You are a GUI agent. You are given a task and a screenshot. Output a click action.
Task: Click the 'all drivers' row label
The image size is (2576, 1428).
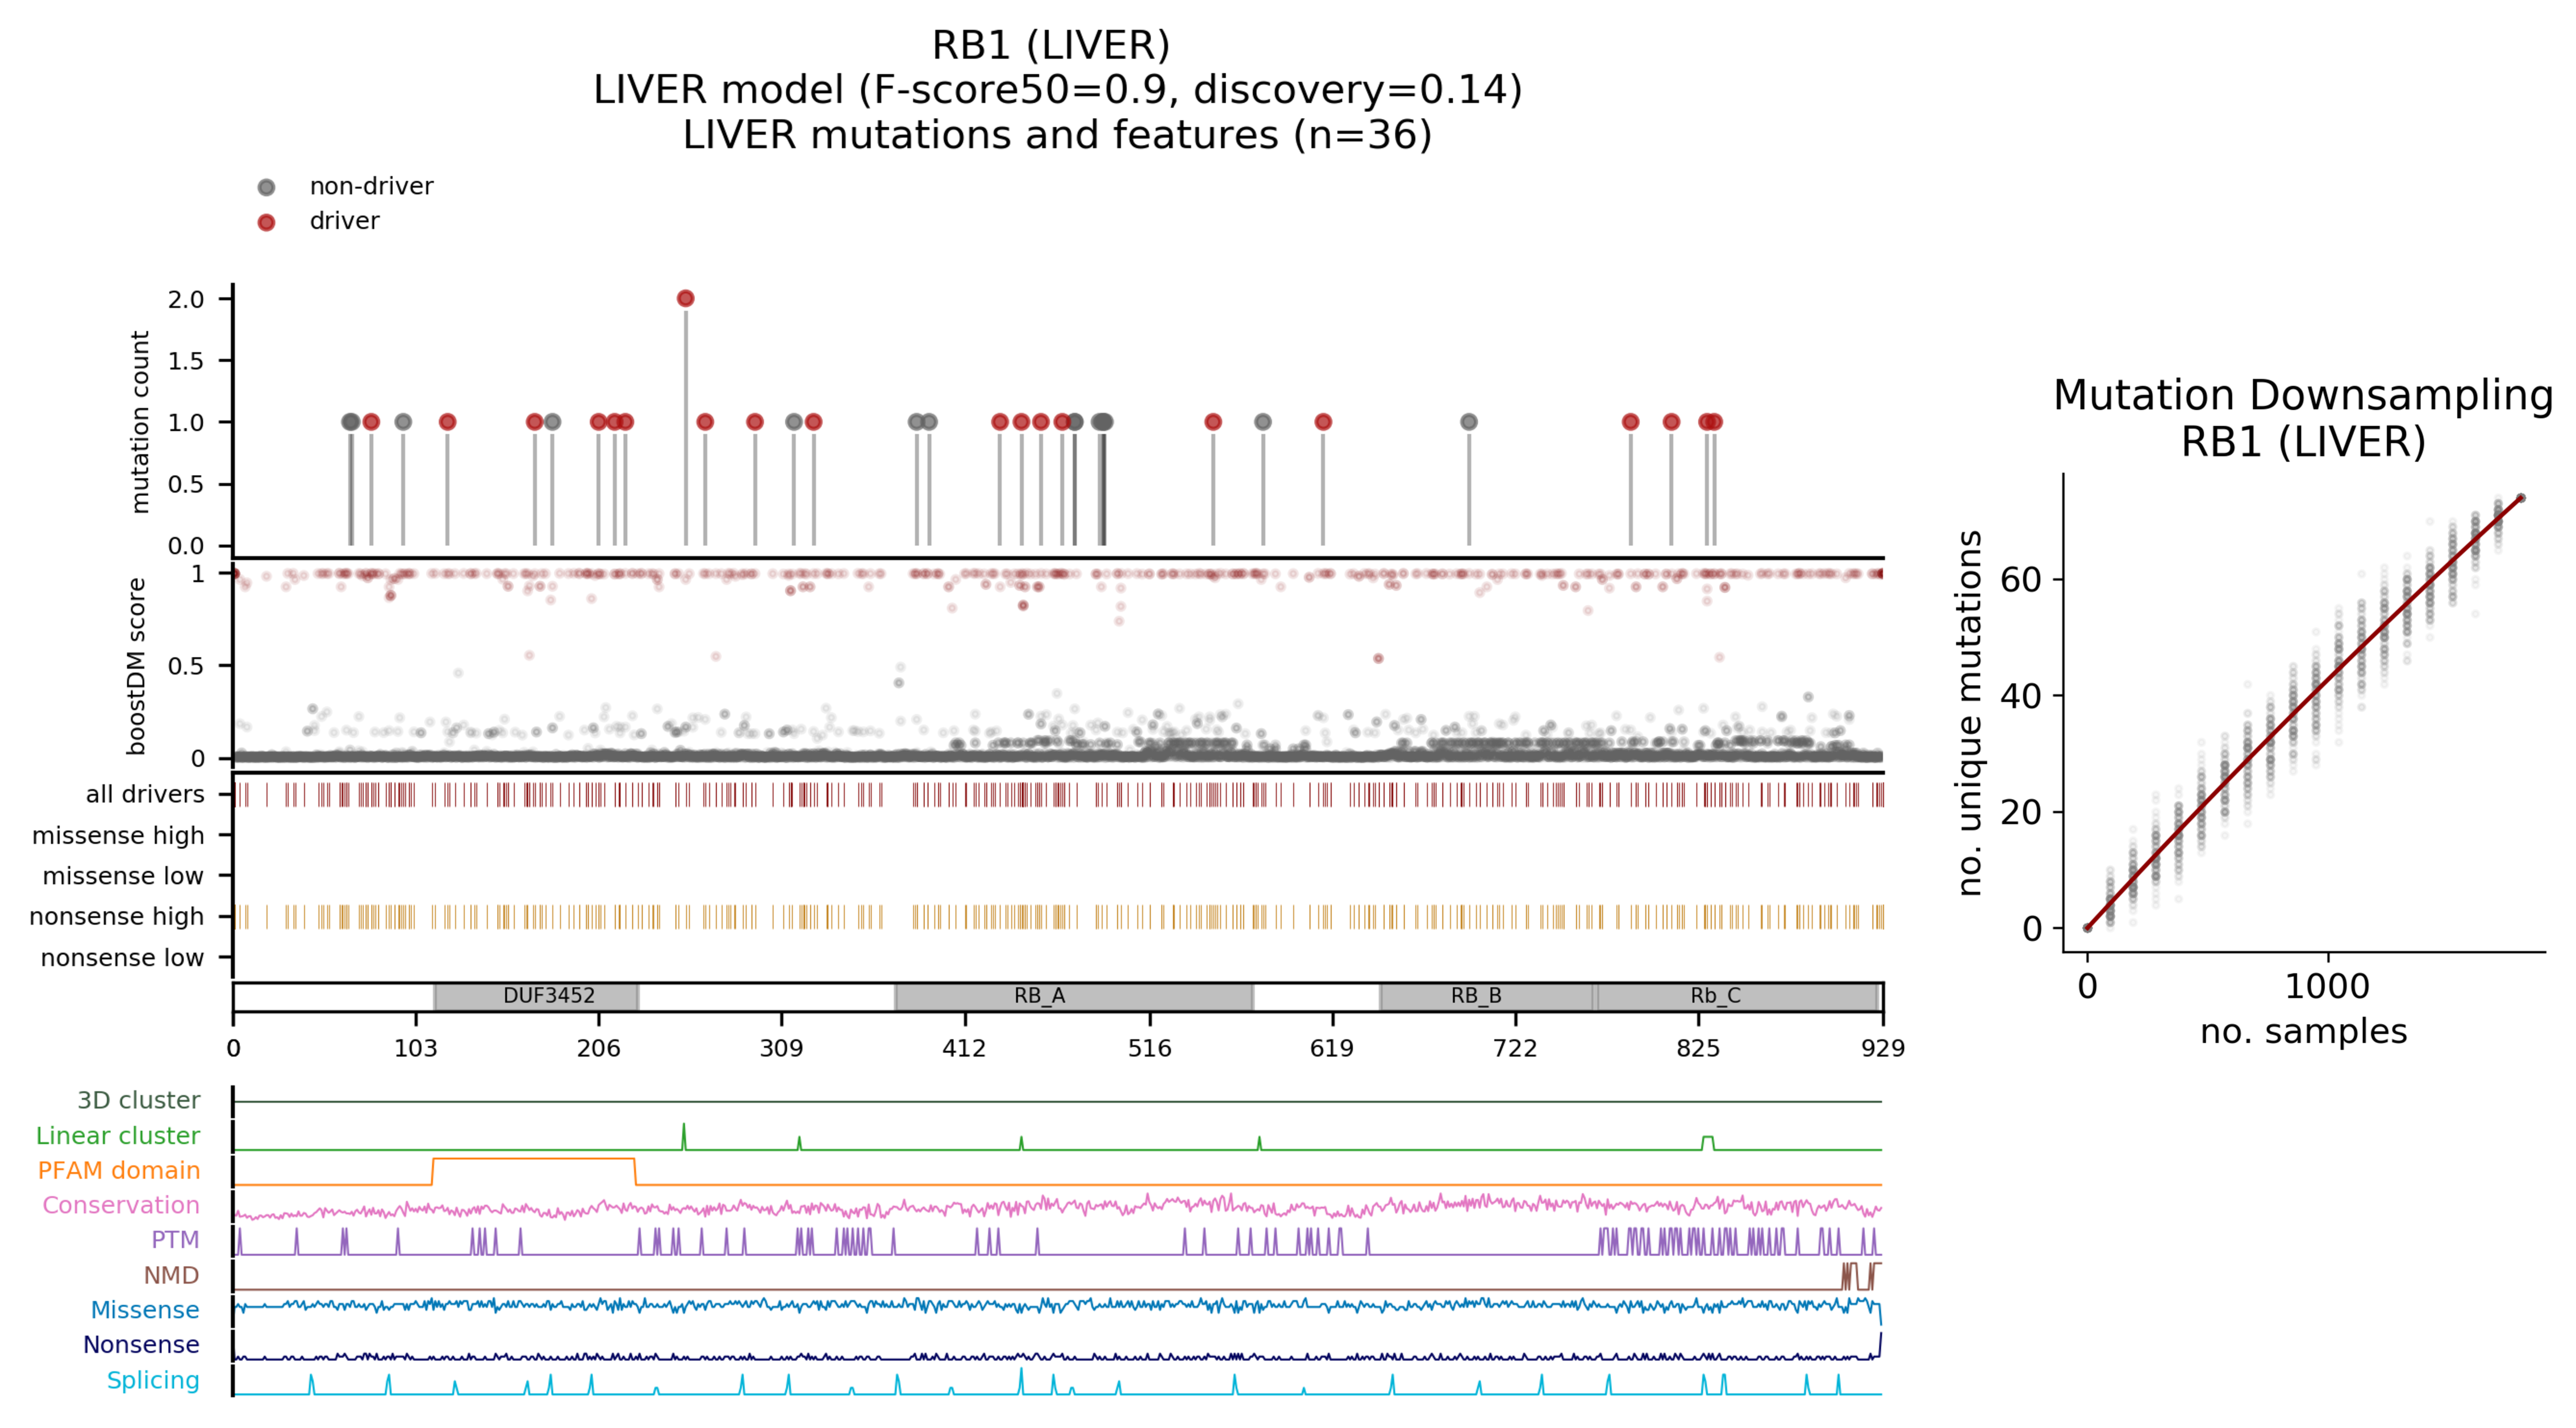tap(145, 795)
